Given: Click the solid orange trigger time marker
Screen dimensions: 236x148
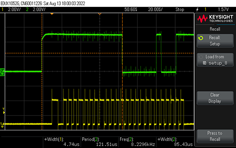Looking at the screenshot, I should point(52,14).
